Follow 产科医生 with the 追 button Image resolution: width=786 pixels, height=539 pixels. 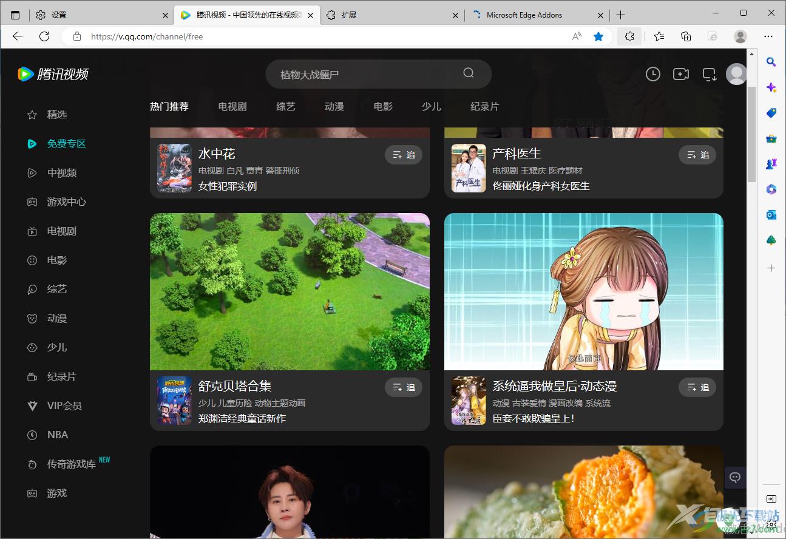point(697,155)
